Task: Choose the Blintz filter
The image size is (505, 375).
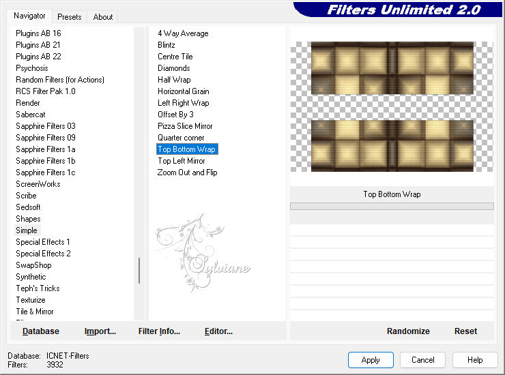Action: (167, 45)
